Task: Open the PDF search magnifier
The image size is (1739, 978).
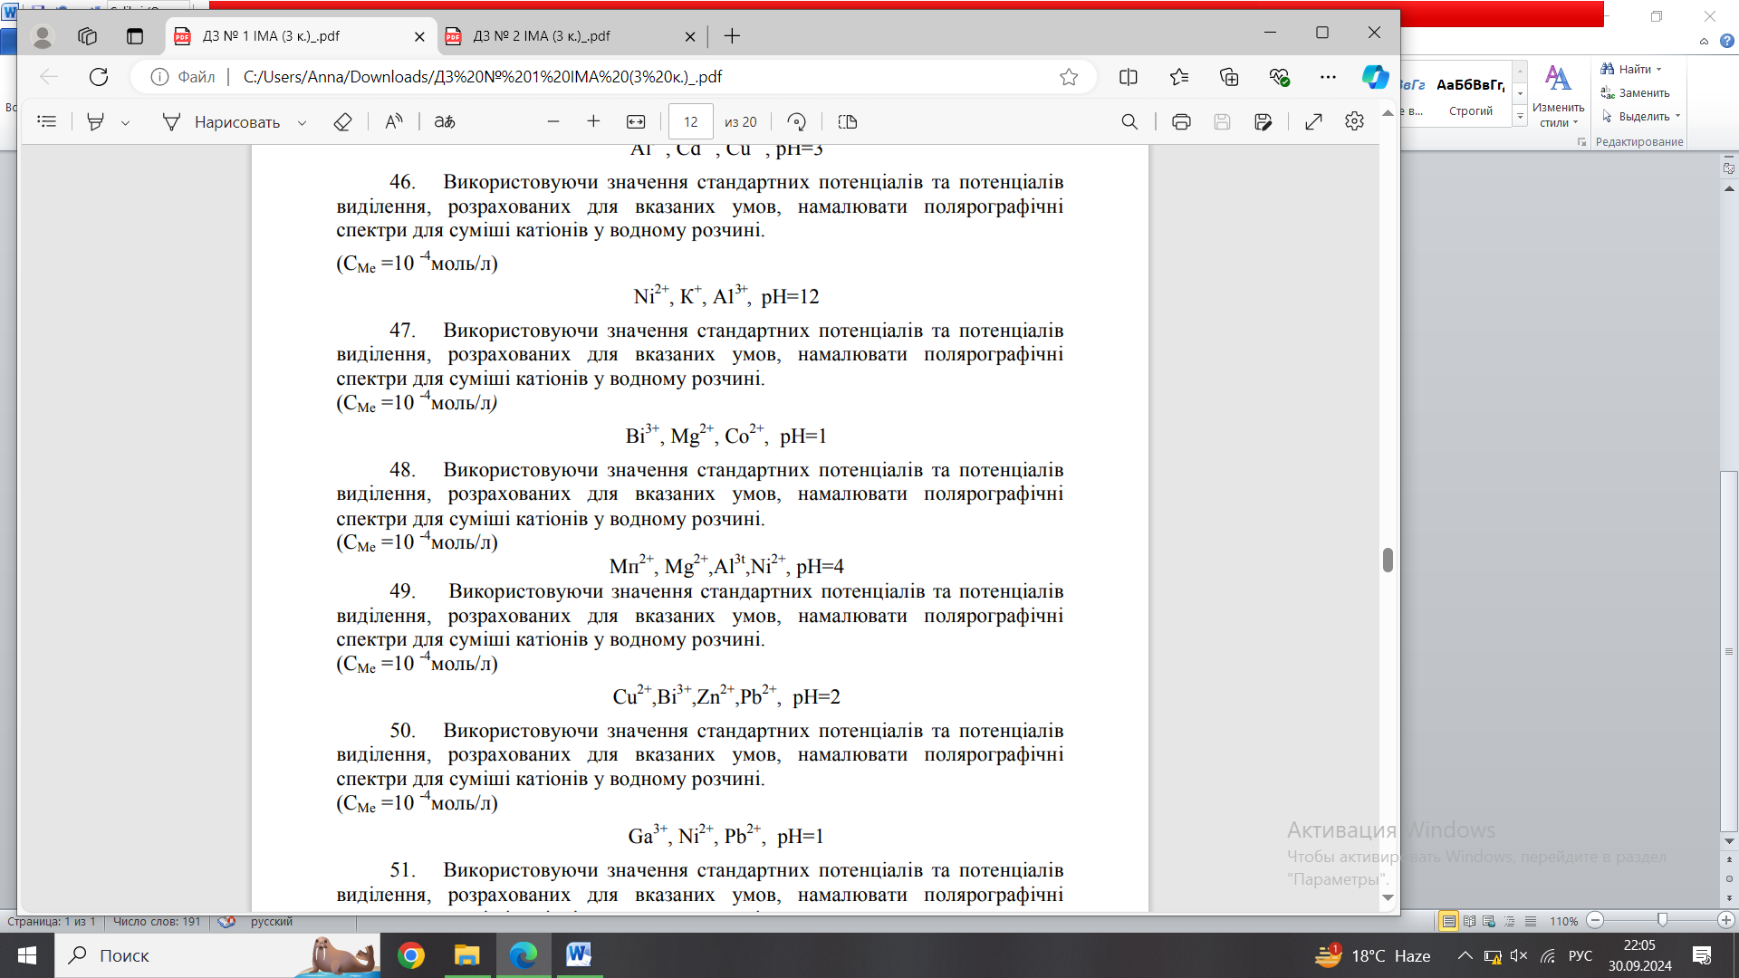Action: click(1129, 122)
